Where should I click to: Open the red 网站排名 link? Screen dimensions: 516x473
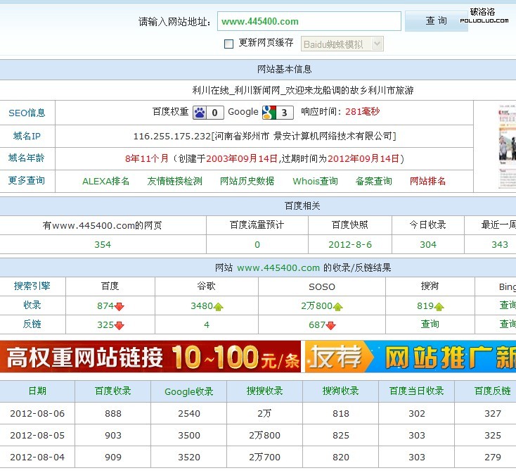[427, 181]
